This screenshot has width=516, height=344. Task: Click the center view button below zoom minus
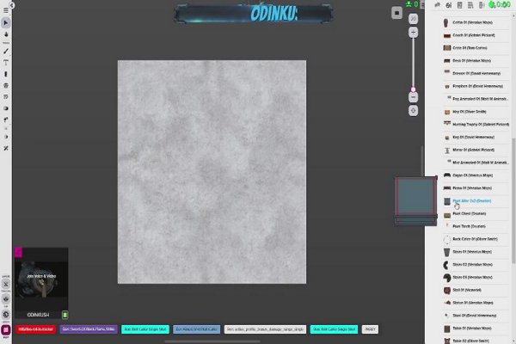(414, 111)
